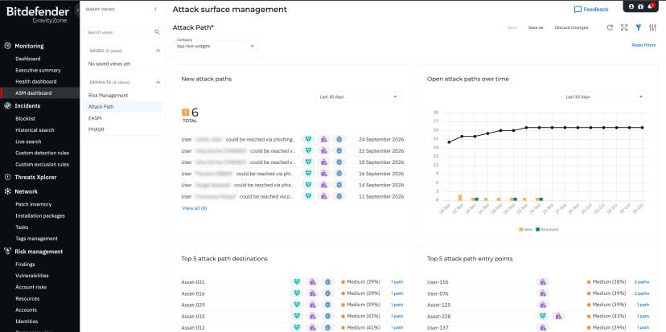Open Health dashboard page
Viewport: 666px width, 332px height.
tap(36, 81)
